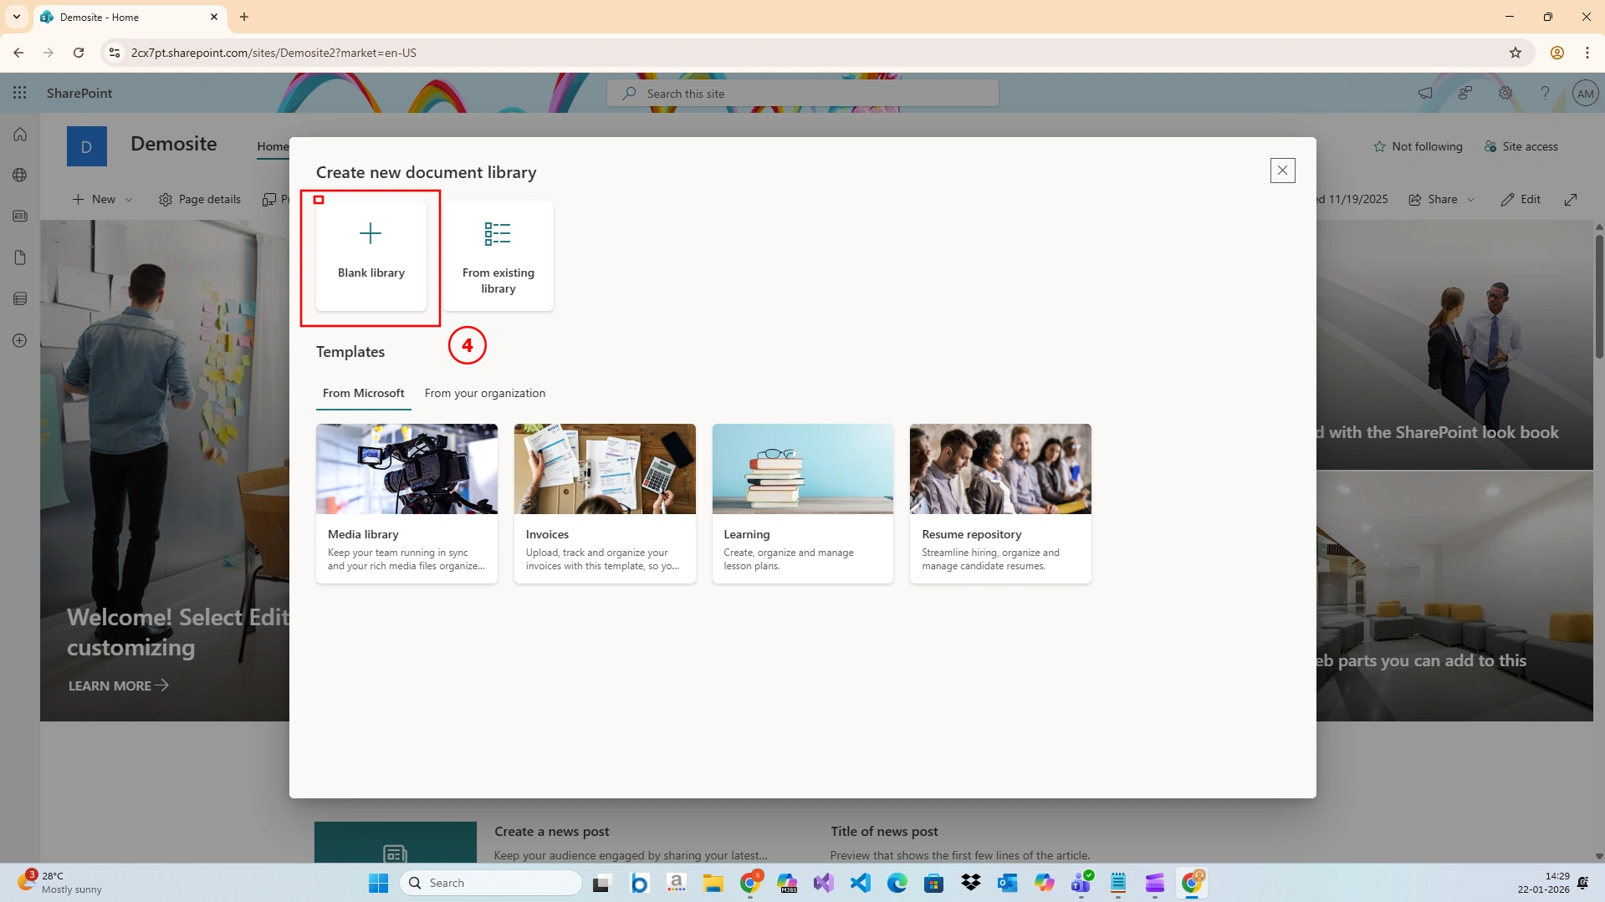Switch to From your organization tab
1605x902 pixels.
pyautogui.click(x=485, y=393)
